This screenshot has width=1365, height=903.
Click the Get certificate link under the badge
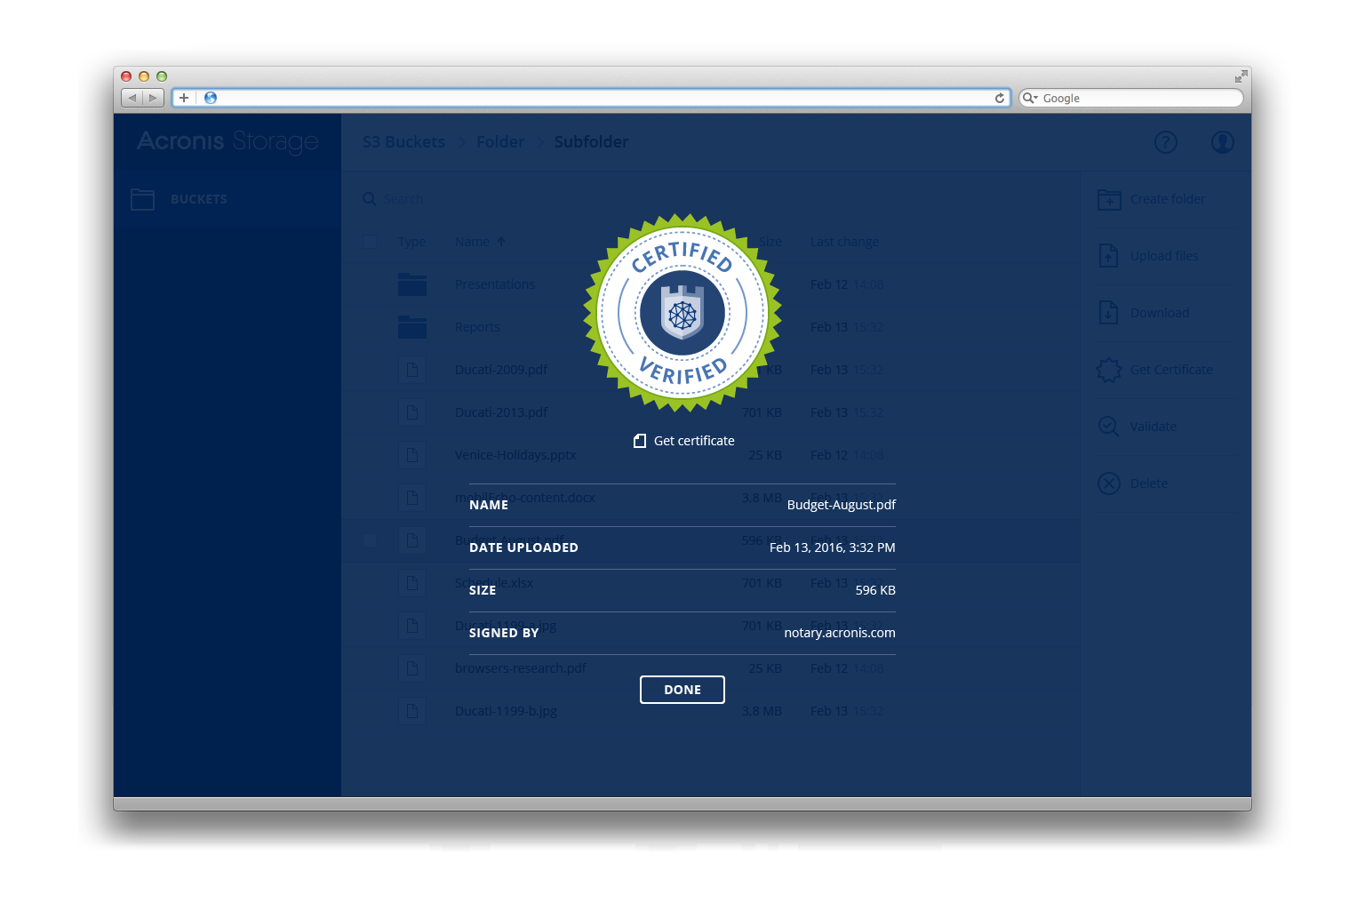pos(684,441)
